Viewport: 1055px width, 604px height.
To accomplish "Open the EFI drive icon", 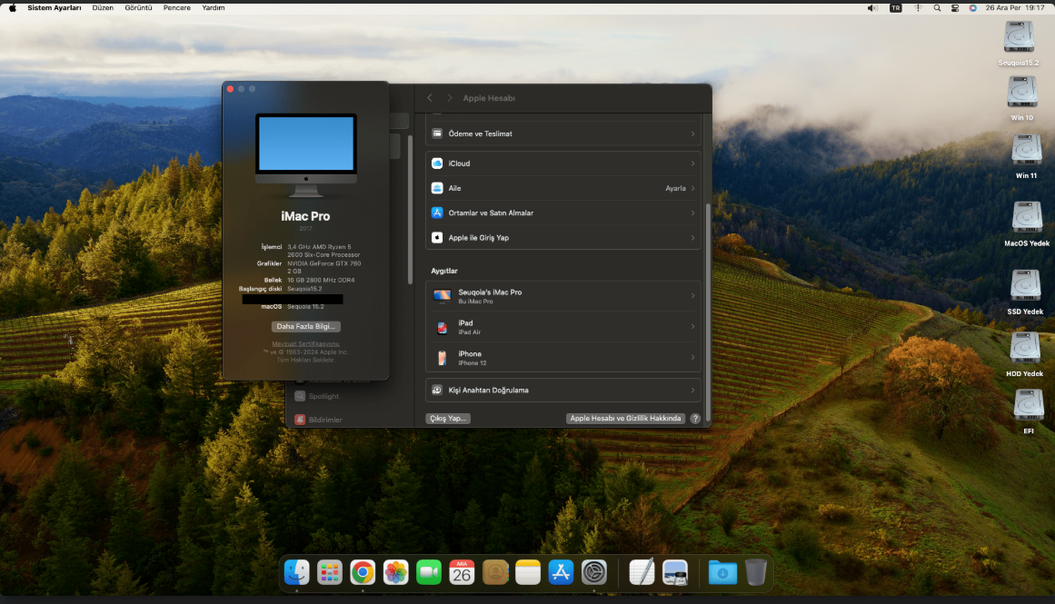I will (1028, 411).
